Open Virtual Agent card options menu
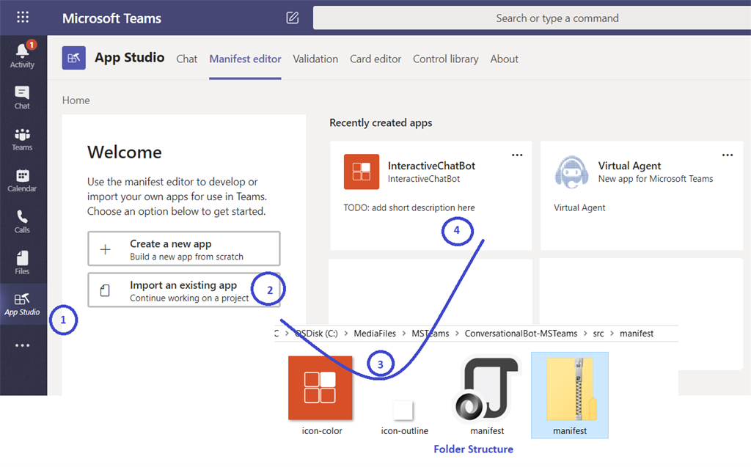Viewport: 751px width, 467px height. [727, 155]
